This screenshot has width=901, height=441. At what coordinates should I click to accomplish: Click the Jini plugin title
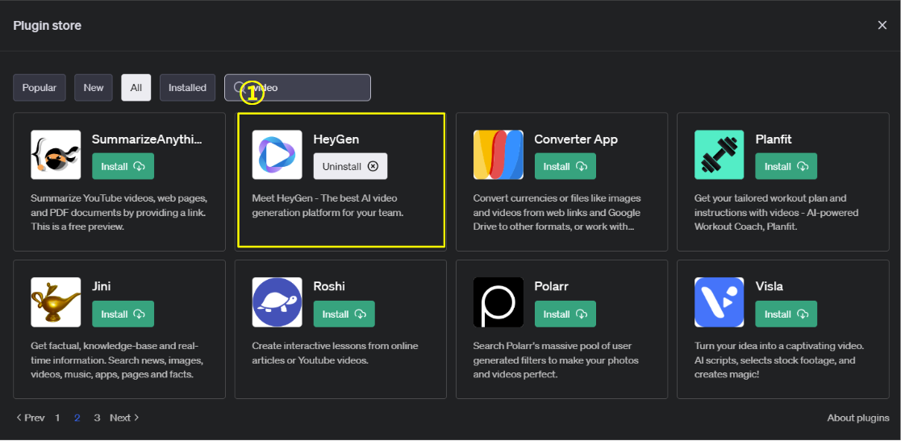tap(102, 286)
